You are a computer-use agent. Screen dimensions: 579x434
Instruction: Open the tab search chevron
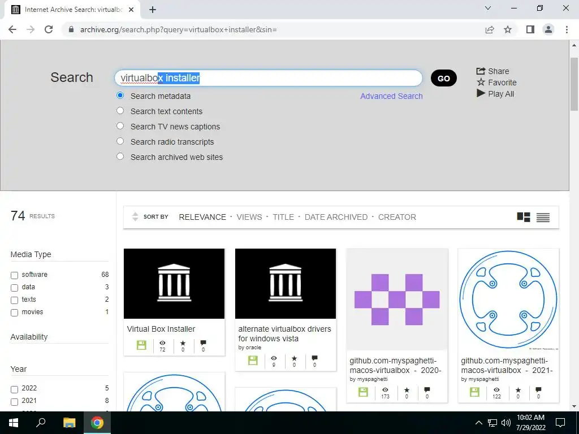(488, 8)
